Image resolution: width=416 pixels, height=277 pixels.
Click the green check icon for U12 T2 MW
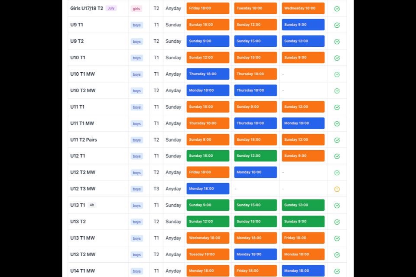(x=337, y=172)
